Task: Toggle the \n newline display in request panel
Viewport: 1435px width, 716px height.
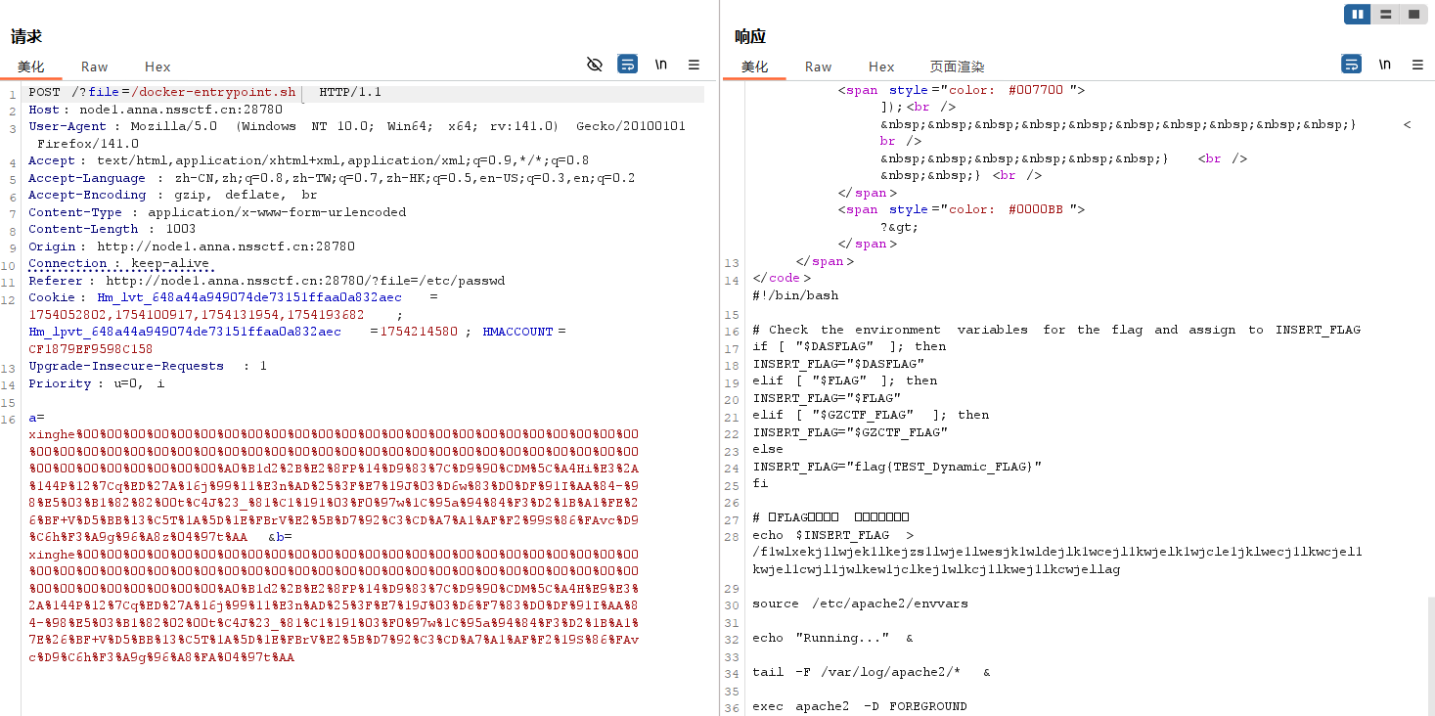Action: [x=661, y=65]
